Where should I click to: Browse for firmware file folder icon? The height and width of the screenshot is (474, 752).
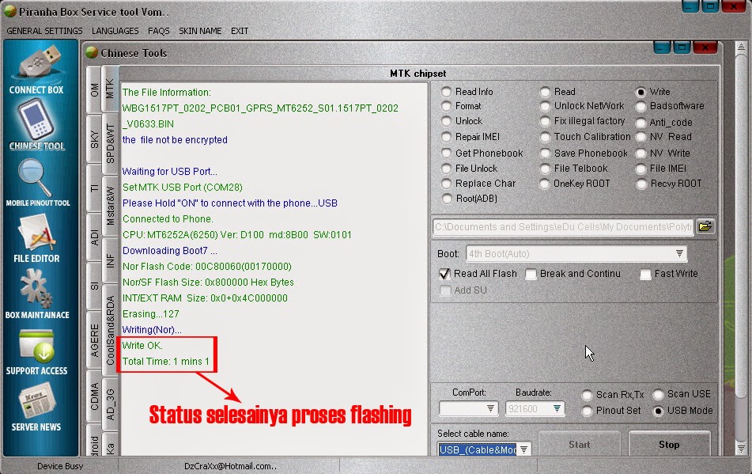point(705,226)
